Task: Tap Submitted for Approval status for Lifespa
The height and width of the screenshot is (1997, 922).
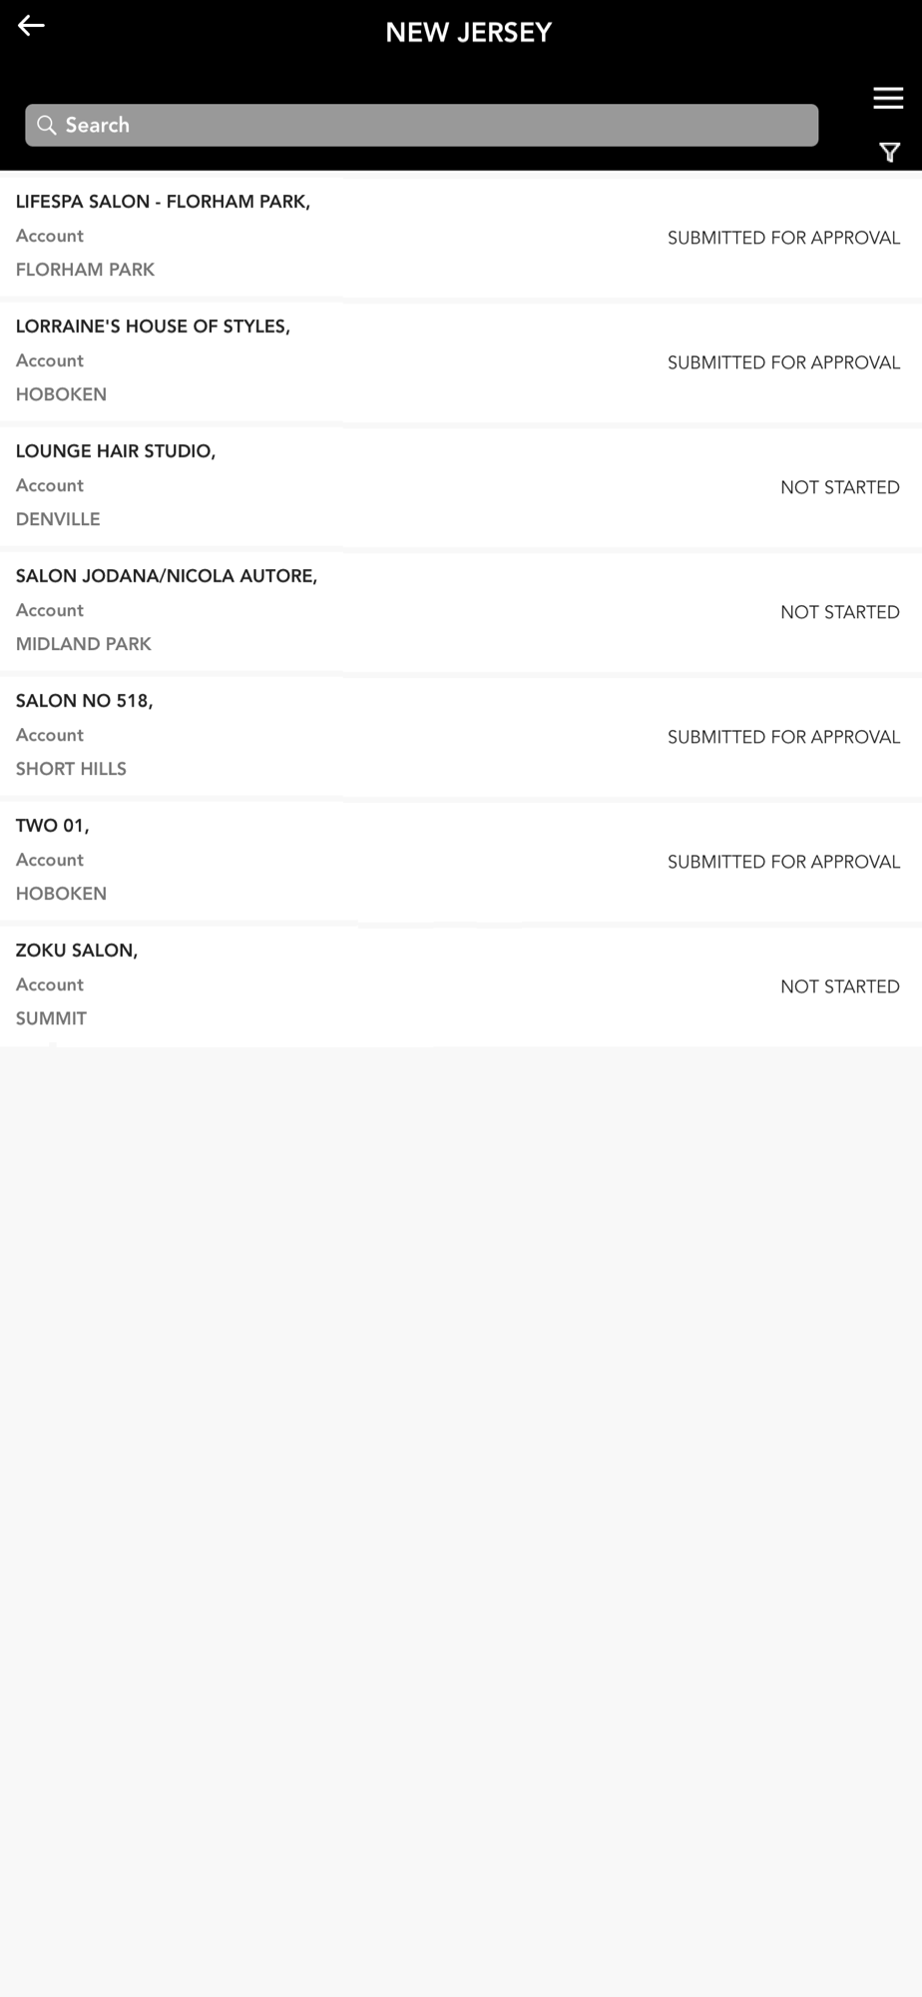Action: tap(783, 238)
